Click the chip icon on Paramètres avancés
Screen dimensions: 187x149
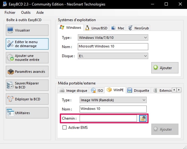click(x=11, y=72)
